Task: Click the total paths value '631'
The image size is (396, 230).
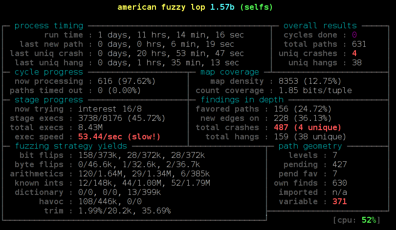Action: (x=359, y=44)
